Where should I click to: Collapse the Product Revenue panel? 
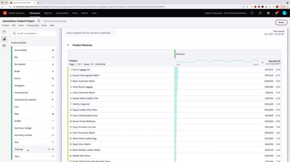(x=68, y=45)
